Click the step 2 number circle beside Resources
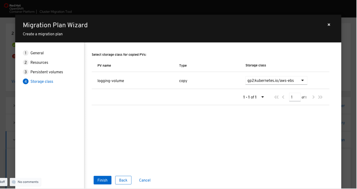This screenshot has width=357, height=189. point(26,62)
